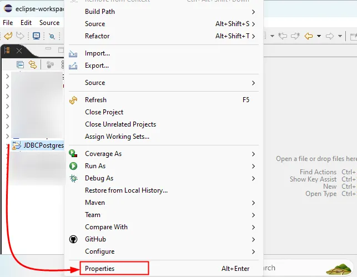Open the Forward history dropdown arrow
The width and height of the screenshot is (357, 277).
[340, 36]
